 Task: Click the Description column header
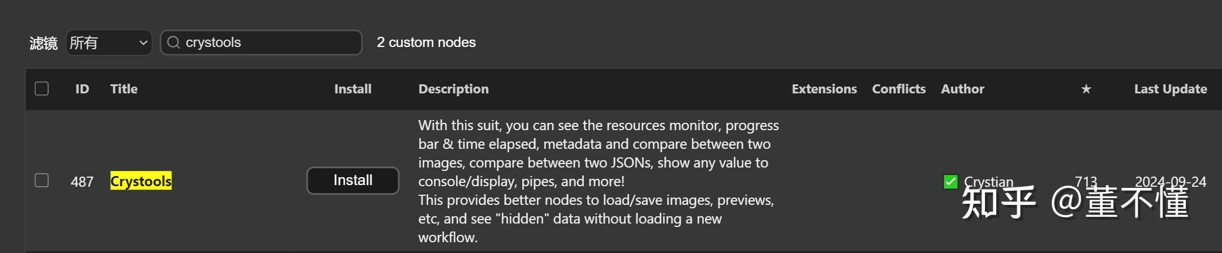coord(453,89)
